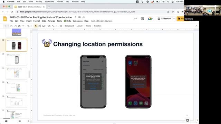Select the shape tool
The width and height of the screenshot is (221, 124).
pyautogui.click(x=49, y=26)
